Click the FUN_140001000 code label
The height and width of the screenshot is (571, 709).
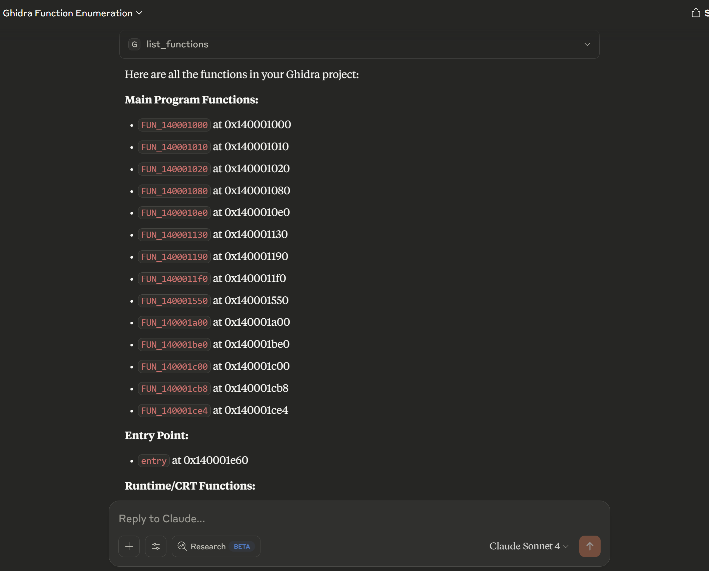(174, 125)
